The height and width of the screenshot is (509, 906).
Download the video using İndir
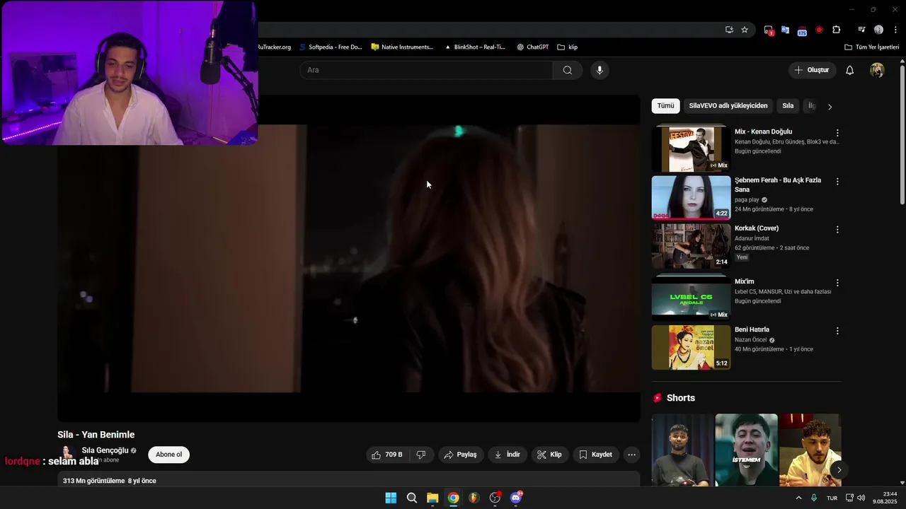(x=508, y=455)
